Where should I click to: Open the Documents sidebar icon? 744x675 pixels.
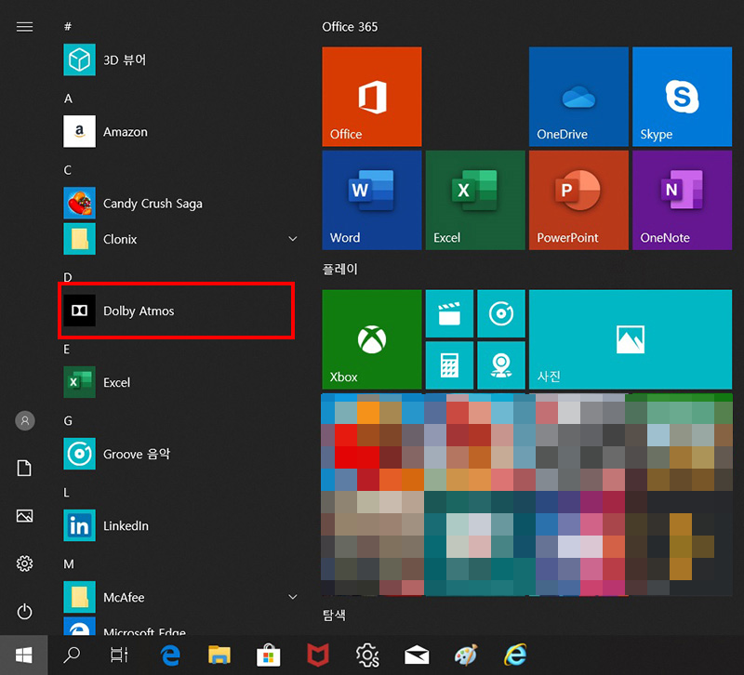tap(25, 469)
